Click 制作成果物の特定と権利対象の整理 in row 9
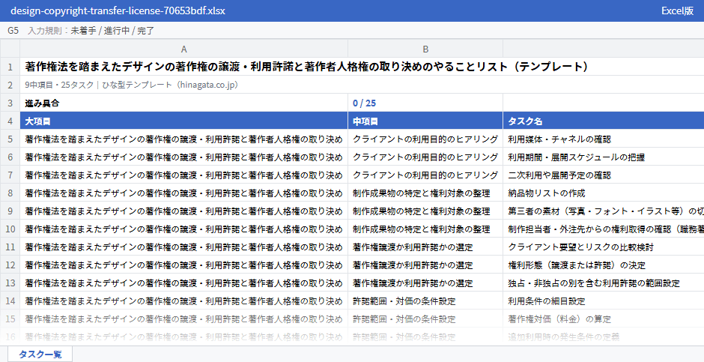The height and width of the screenshot is (362, 704). click(425, 211)
